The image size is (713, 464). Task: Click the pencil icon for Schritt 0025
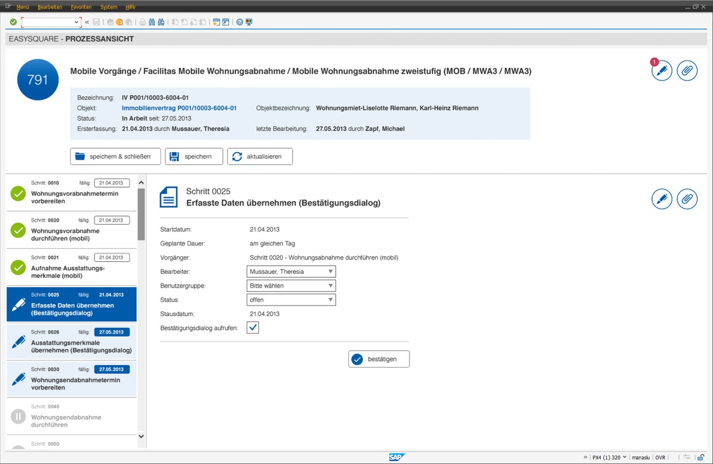pyautogui.click(x=662, y=199)
